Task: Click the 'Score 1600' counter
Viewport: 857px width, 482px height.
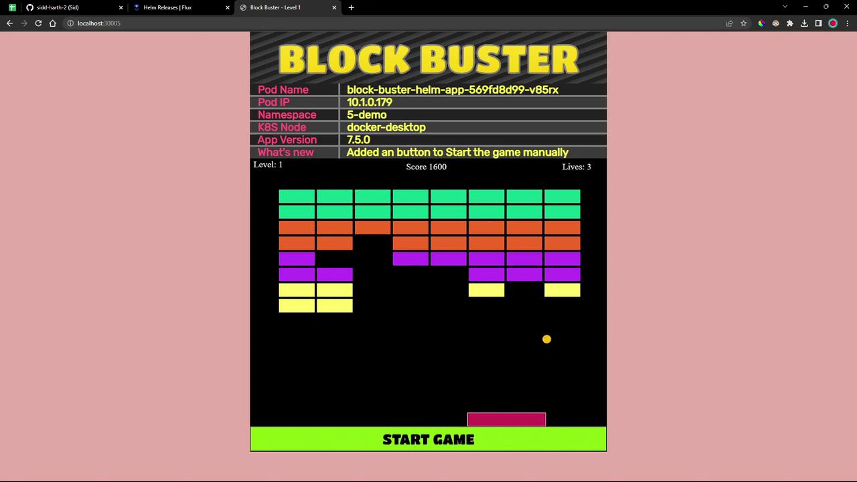Action: coord(426,167)
